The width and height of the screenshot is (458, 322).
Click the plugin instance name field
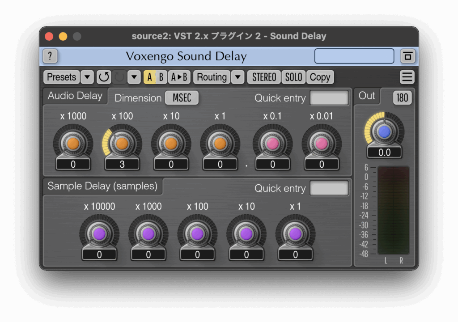(x=354, y=56)
